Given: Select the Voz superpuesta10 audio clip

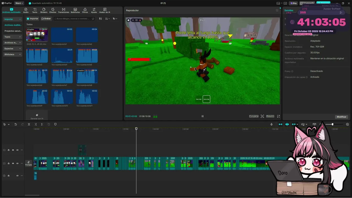Looking at the screenshot, I should click(x=62, y=96).
